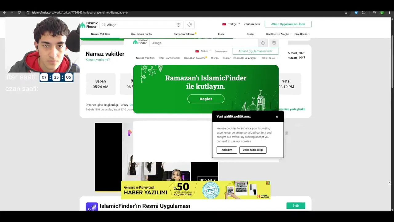The image size is (394, 222).
Task: Open the browser media control icon
Action: pos(375,12)
